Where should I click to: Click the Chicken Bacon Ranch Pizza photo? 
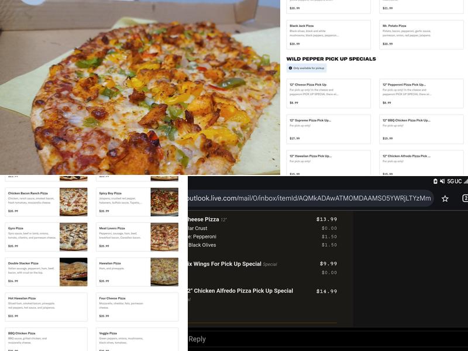74,202
